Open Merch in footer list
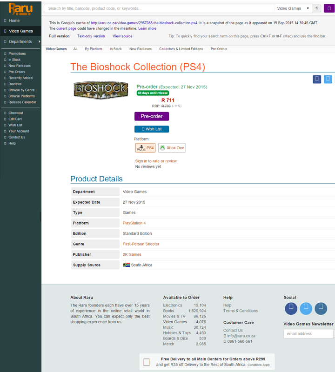The height and width of the screenshot is (372, 335). click(x=168, y=344)
